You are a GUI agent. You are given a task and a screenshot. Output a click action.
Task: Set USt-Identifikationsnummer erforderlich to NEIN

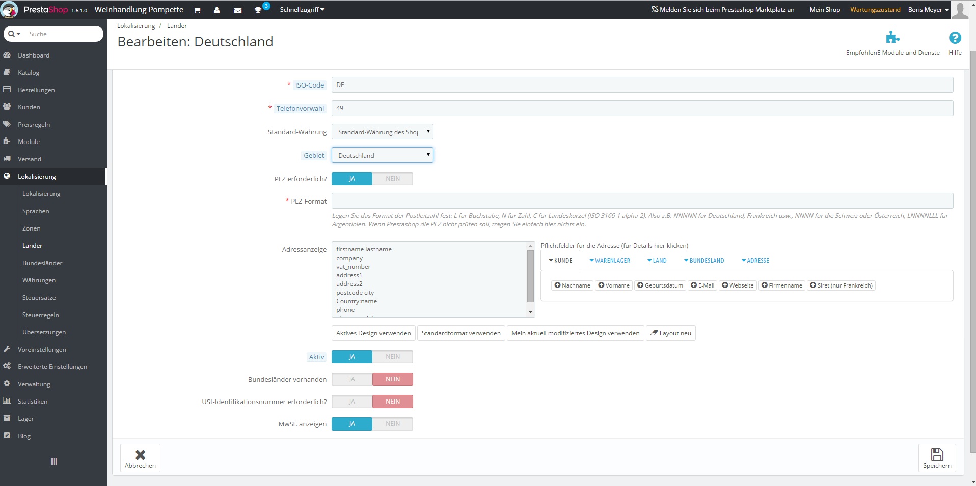point(393,402)
